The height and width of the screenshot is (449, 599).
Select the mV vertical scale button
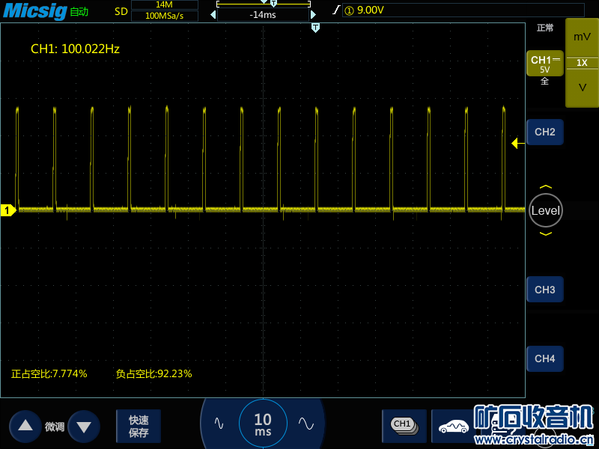point(582,37)
